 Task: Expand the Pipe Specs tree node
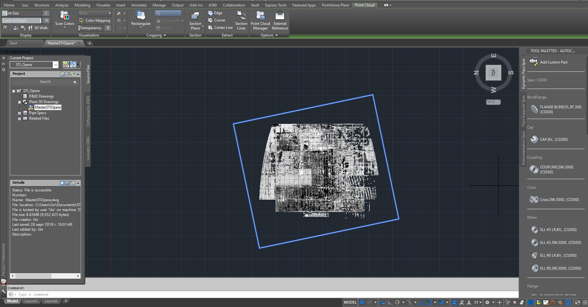[19, 113]
